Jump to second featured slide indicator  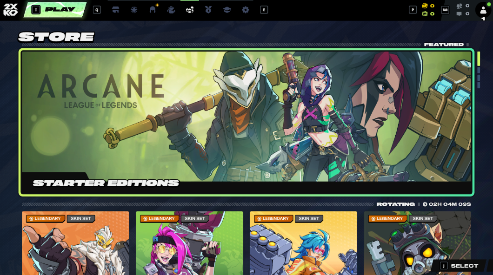479,71
